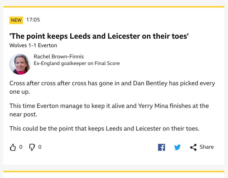Click the author name Rachel Brown-Finnis
Screen dimensions: 228x178
pyautogui.click(x=59, y=57)
